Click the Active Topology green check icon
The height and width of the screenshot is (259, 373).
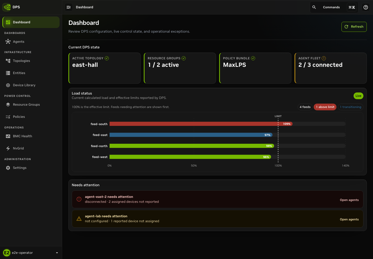107,58
